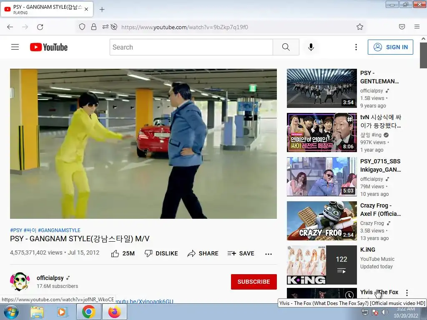Click the SIGN IN button
Image resolution: width=427 pixels, height=320 pixels.
390,47
